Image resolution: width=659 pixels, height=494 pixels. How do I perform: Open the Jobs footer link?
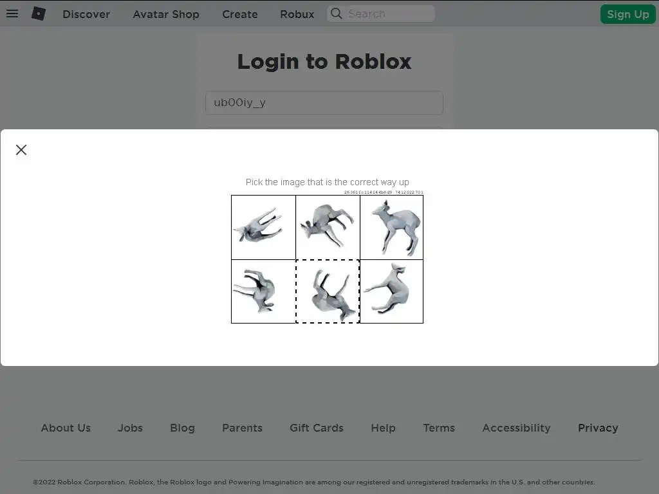click(x=130, y=428)
